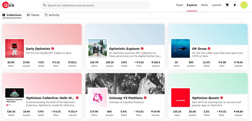Click the Early Optimists robot thumbnail

(14, 48)
